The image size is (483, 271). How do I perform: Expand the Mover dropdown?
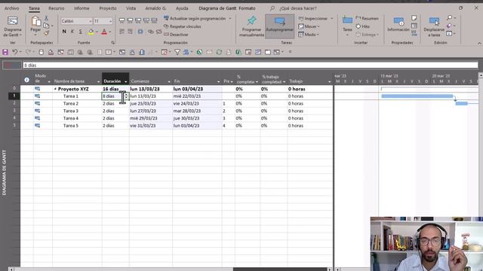318,27
